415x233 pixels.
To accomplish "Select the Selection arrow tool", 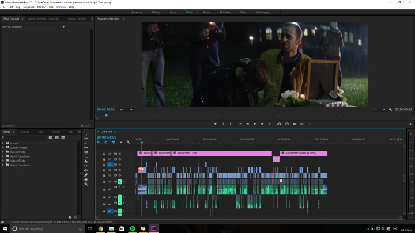I will click(86, 134).
